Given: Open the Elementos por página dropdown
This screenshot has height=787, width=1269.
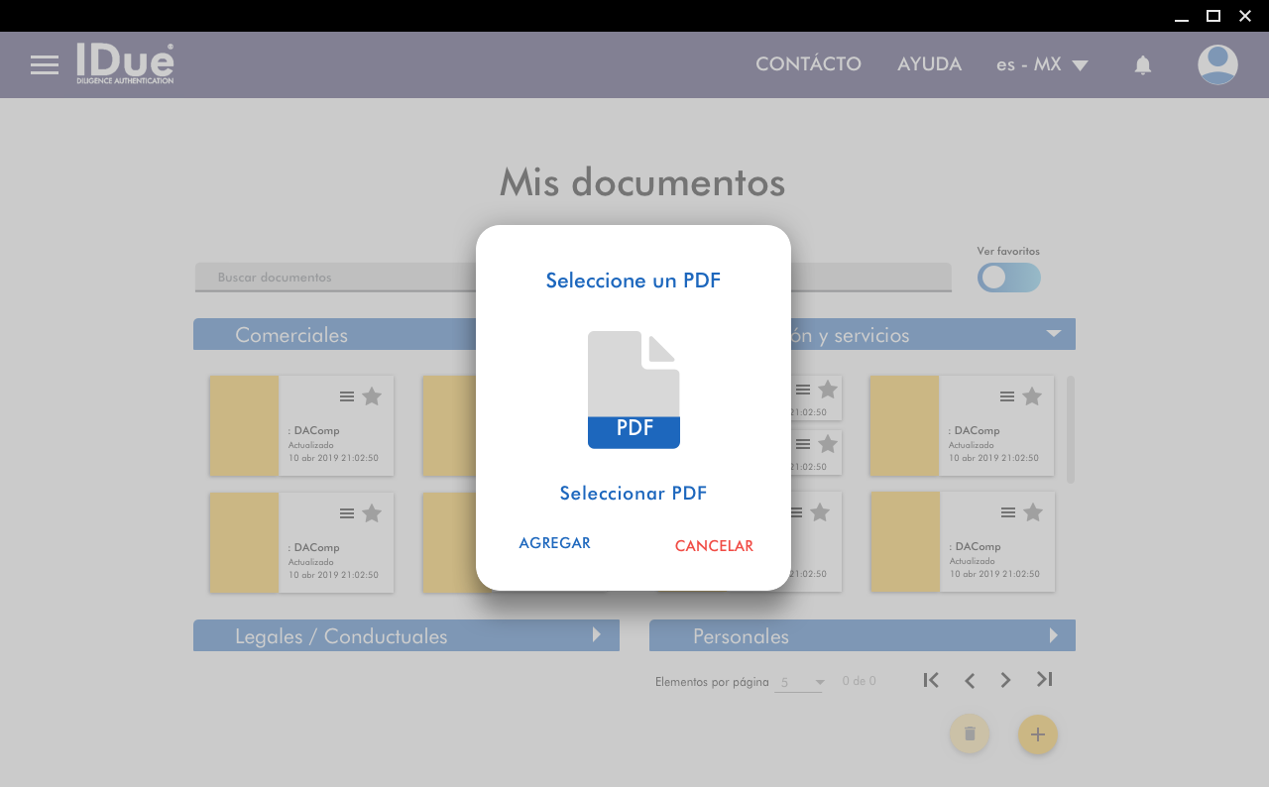Looking at the screenshot, I should coord(801,682).
